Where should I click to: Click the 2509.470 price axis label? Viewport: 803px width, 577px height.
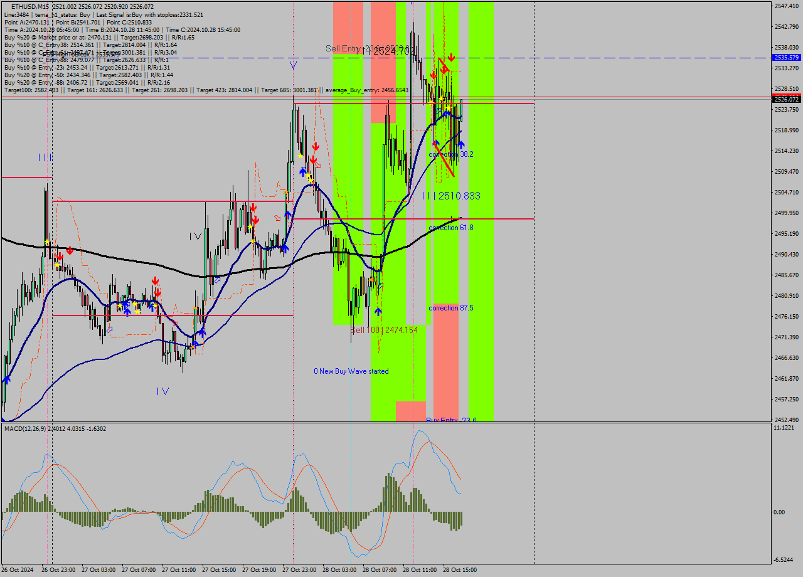click(x=787, y=171)
